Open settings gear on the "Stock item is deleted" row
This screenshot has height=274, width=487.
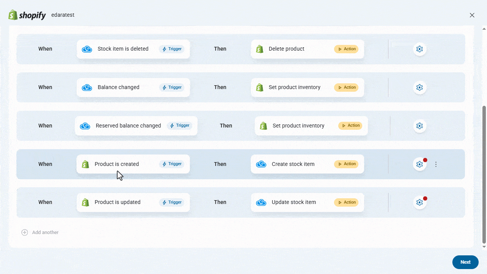[x=419, y=49]
